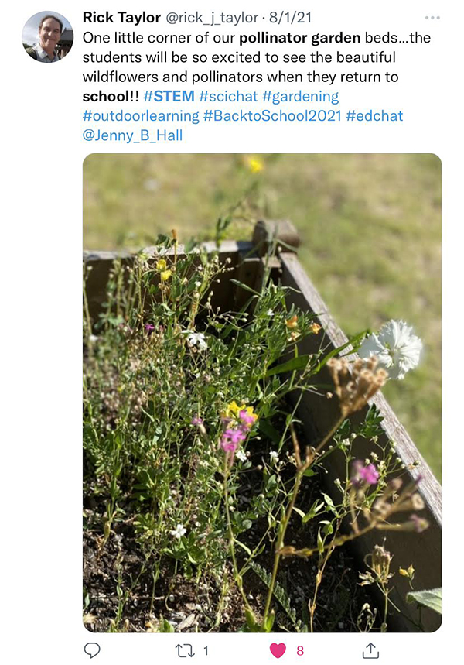Click the bold pollinator garden text
Image resolution: width=464 pixels, height=665 pixels.
pyautogui.click(x=299, y=38)
